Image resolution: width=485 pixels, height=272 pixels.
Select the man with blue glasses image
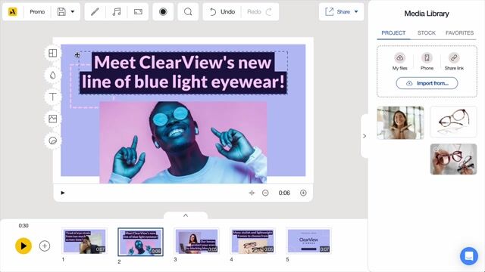183,142
